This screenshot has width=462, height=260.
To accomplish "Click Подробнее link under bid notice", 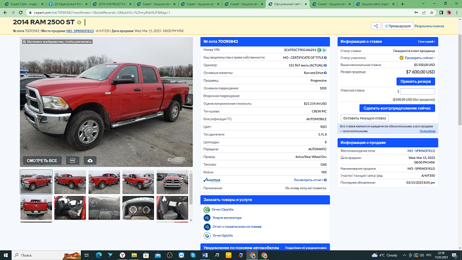I will click(x=427, y=131).
